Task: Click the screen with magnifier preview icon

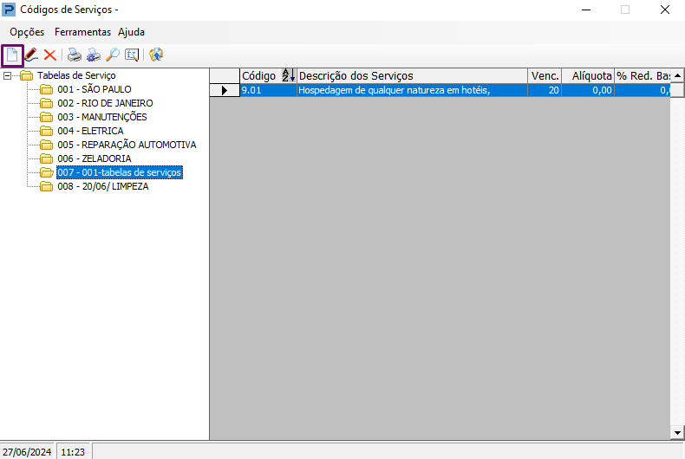Action: click(132, 55)
